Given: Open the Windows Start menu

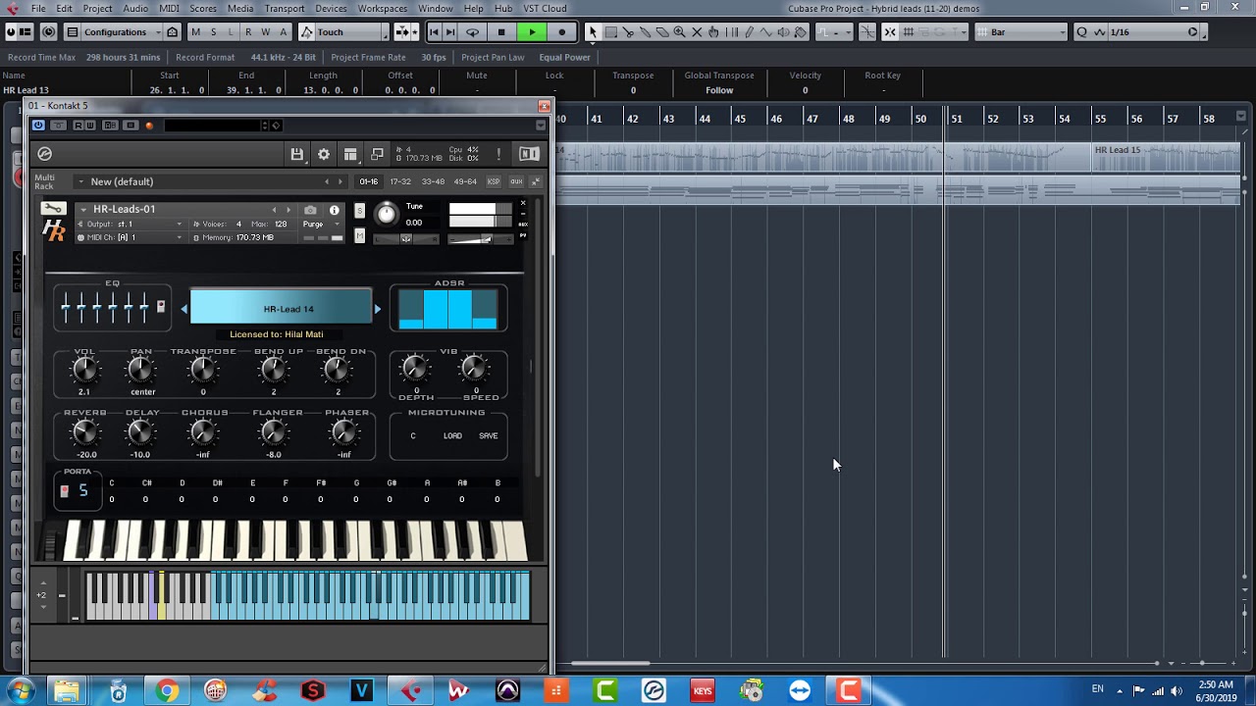Looking at the screenshot, I should point(21,691).
